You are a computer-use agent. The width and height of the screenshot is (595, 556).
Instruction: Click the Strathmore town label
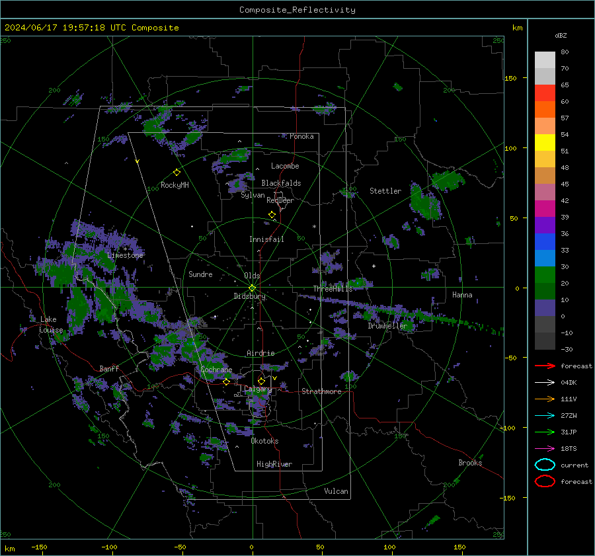click(321, 391)
